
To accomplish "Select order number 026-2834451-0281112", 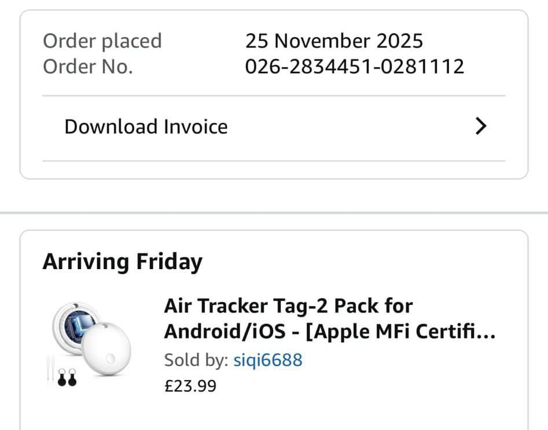I will tap(354, 67).
